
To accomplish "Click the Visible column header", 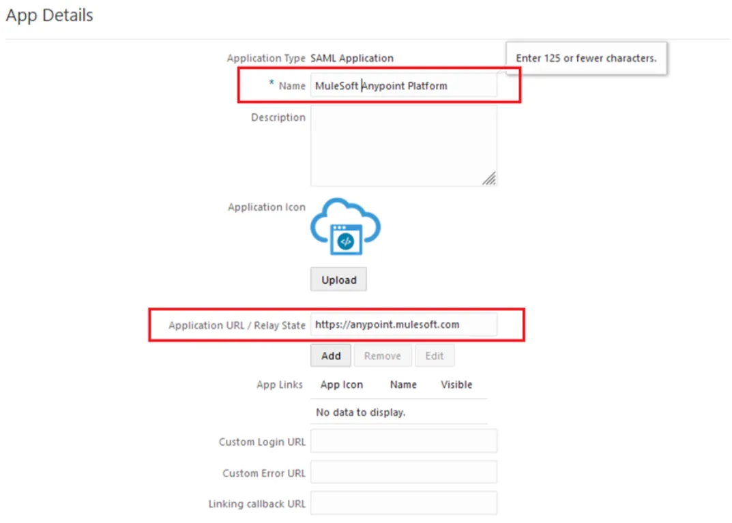I will [456, 385].
